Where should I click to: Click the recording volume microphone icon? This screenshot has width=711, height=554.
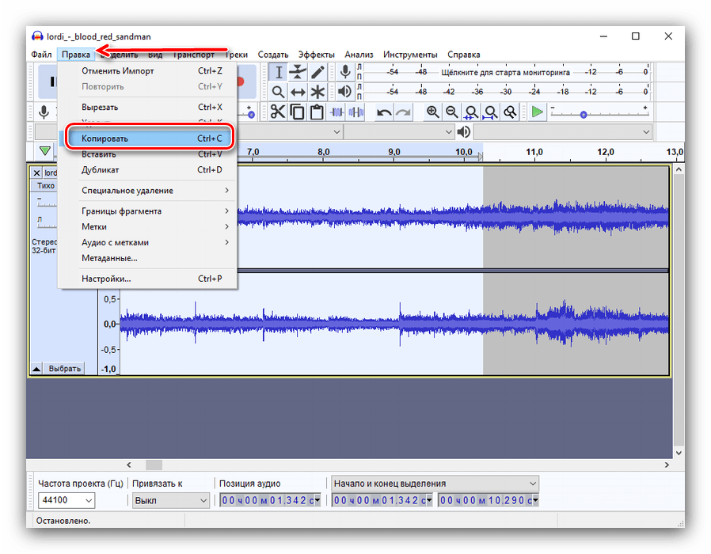tap(44, 112)
